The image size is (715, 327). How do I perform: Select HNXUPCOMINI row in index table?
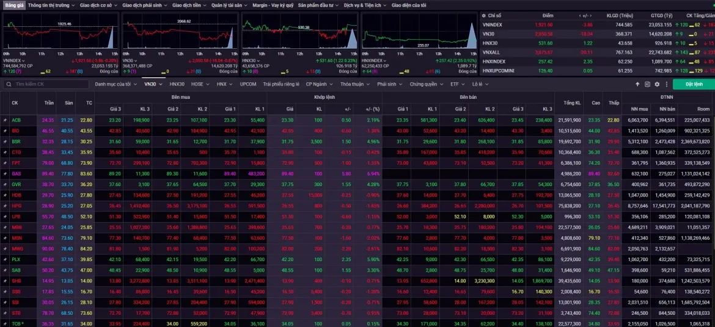(597, 71)
